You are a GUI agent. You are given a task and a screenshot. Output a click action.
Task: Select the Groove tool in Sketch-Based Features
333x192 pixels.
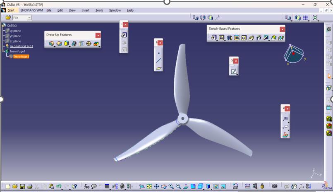coord(237,38)
